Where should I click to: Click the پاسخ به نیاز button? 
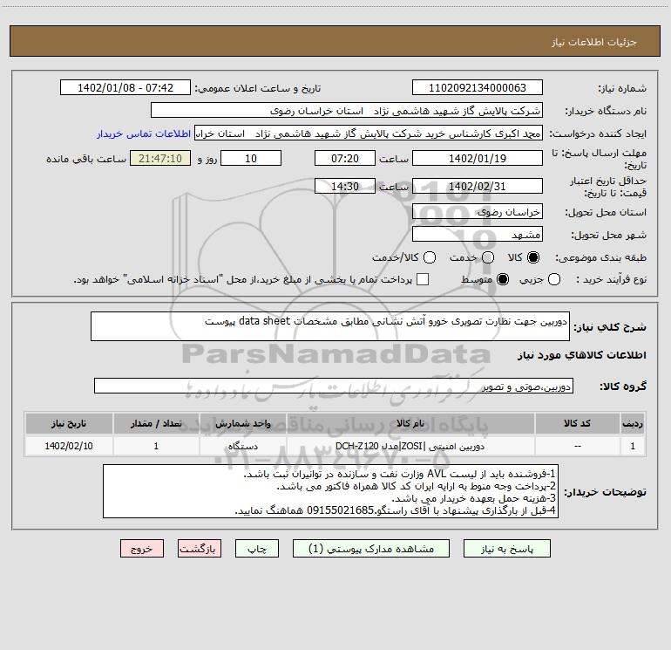click(506, 549)
